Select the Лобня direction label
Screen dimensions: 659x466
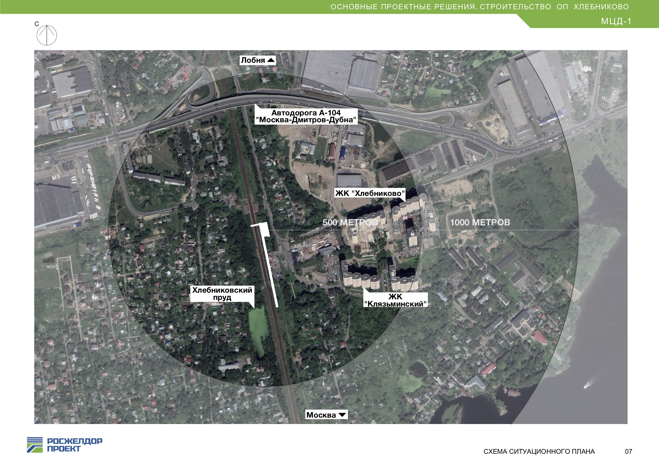click(x=253, y=60)
